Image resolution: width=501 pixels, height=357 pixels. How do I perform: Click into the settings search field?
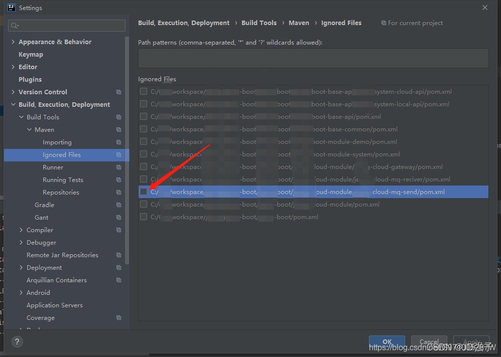click(67, 26)
